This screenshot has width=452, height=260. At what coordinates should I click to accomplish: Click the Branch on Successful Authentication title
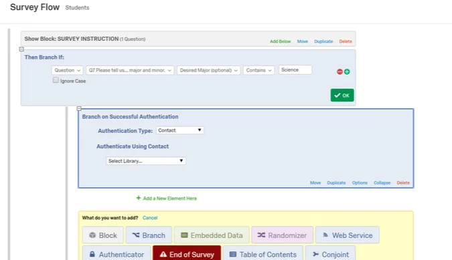point(130,116)
